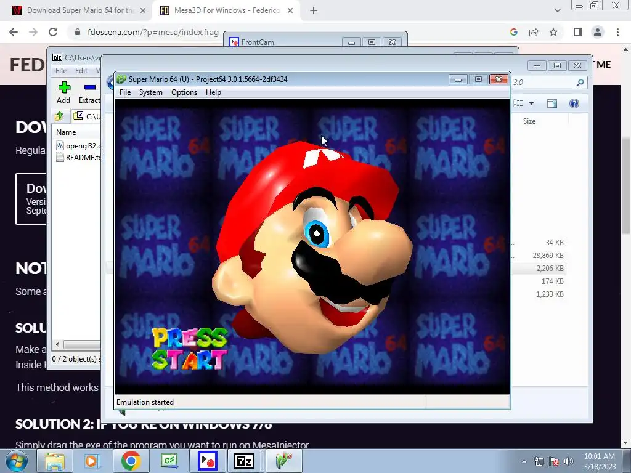Click the share page icon in Chrome

pos(534,32)
